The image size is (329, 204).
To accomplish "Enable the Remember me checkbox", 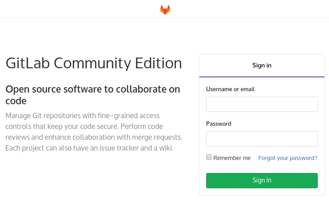I will coord(209,157).
